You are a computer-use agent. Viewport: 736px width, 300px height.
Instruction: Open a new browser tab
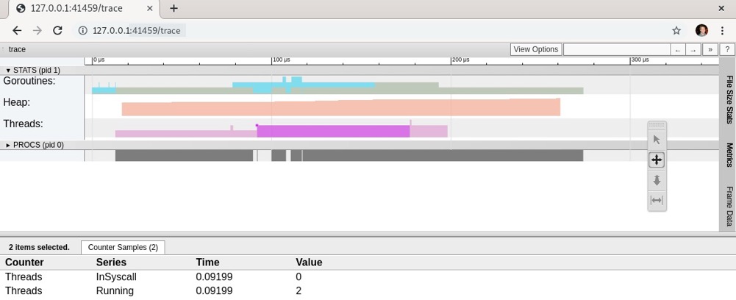tap(174, 8)
